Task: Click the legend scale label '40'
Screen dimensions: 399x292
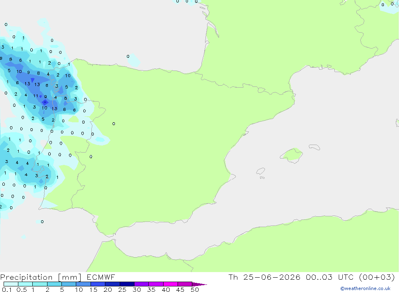Action: 166,290
